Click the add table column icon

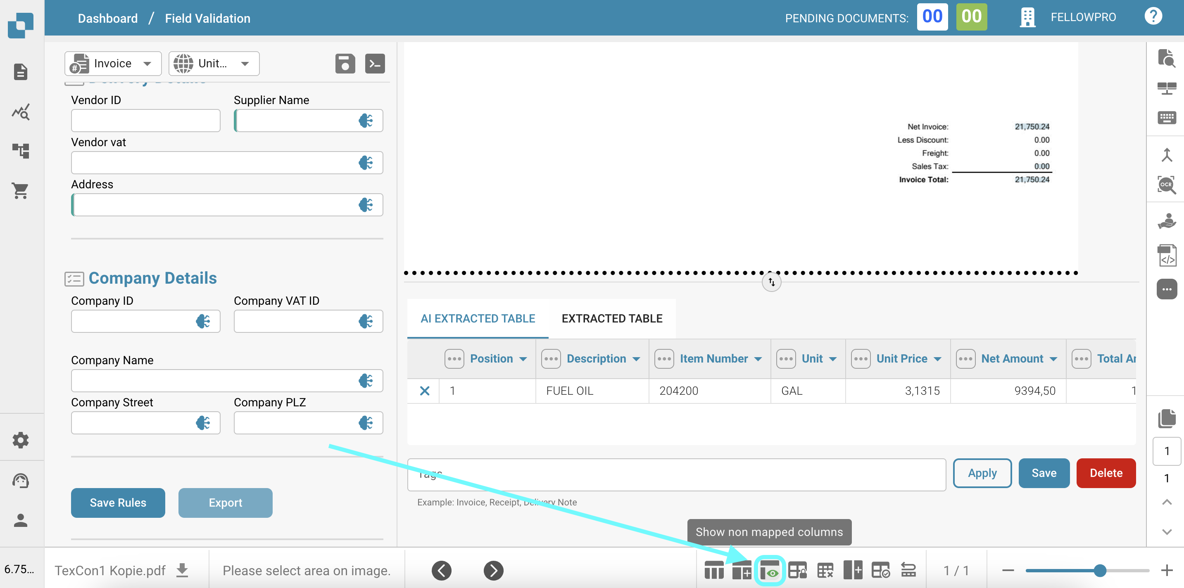coord(853,571)
